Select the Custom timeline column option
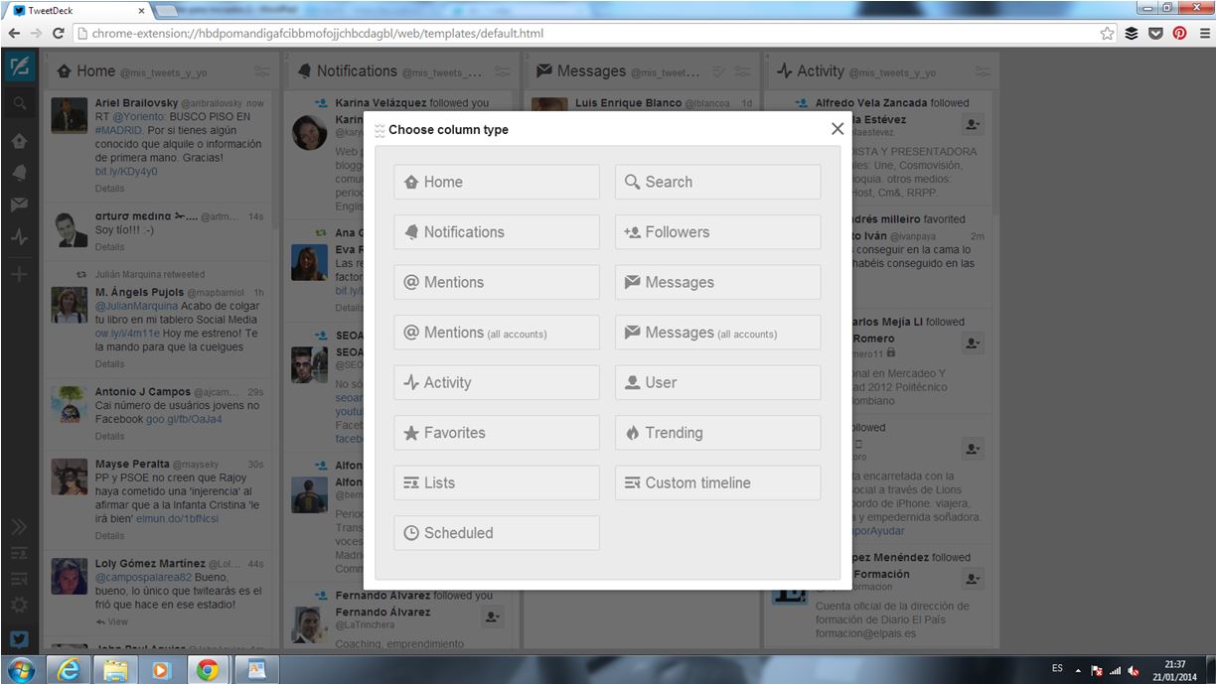 (x=717, y=483)
